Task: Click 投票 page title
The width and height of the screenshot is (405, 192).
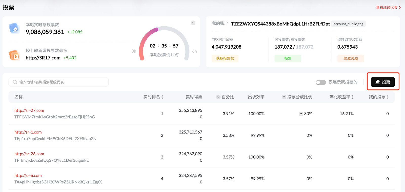Action: pos(8,7)
